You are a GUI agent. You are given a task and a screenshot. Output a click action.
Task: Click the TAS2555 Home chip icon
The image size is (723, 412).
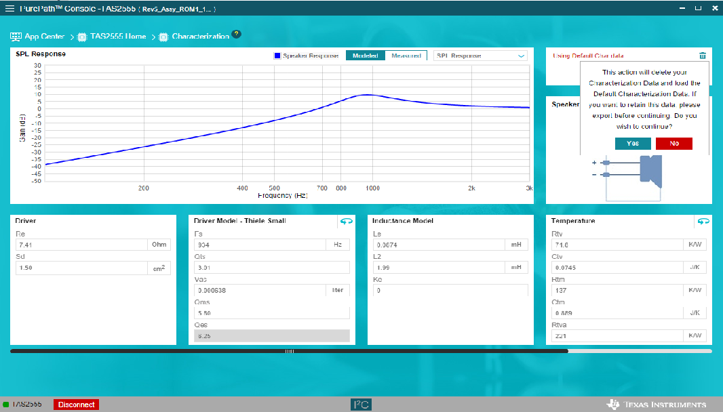(x=82, y=37)
